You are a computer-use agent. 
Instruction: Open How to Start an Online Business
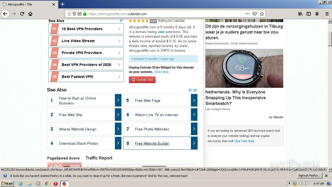78,101
